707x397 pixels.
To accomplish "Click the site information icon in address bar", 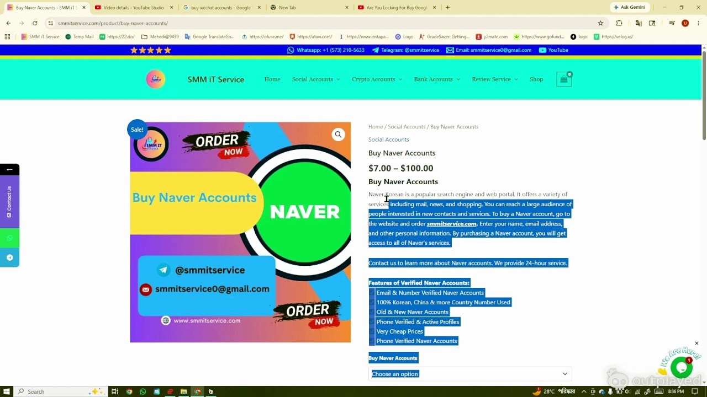I will click(x=51, y=23).
